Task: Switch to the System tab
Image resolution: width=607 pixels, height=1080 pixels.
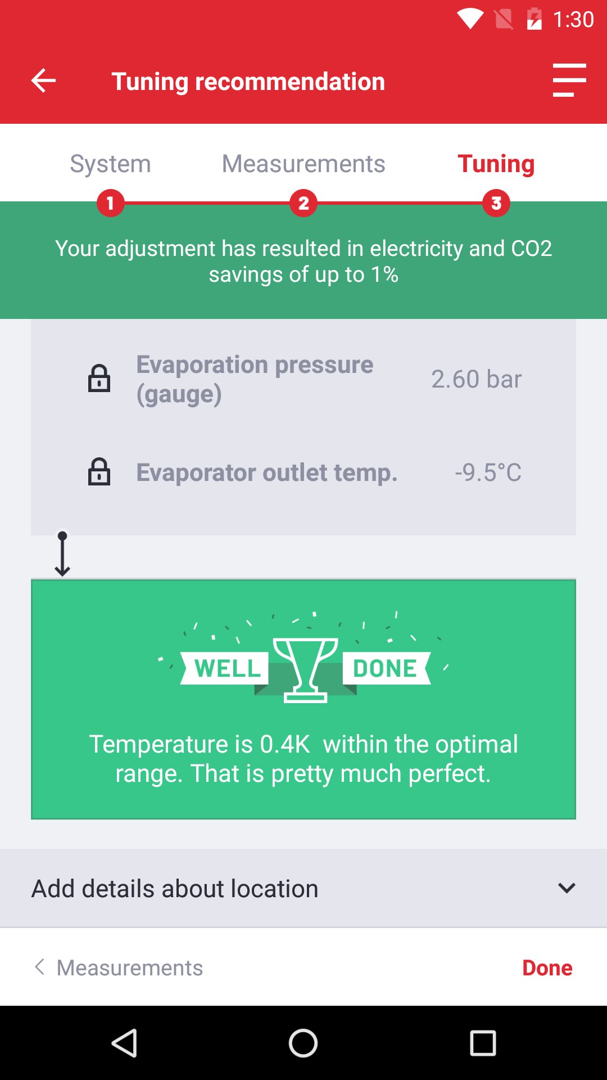Action: point(110,164)
